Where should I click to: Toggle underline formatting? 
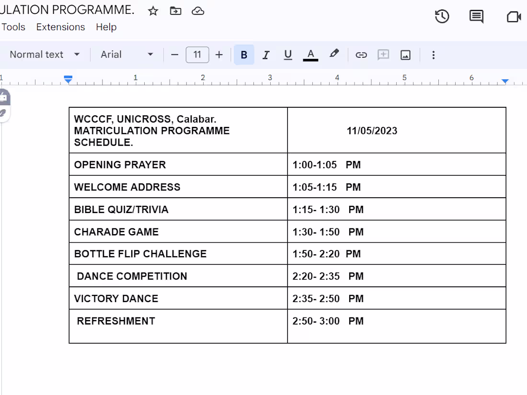click(288, 55)
